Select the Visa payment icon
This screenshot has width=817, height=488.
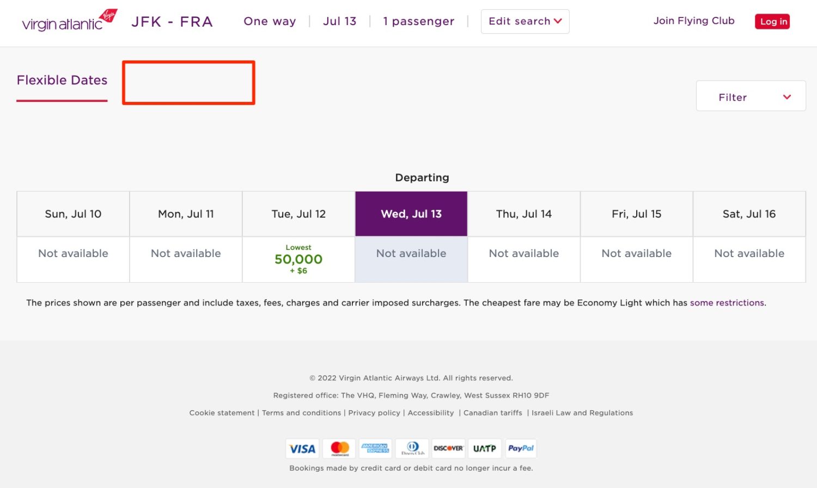302,448
